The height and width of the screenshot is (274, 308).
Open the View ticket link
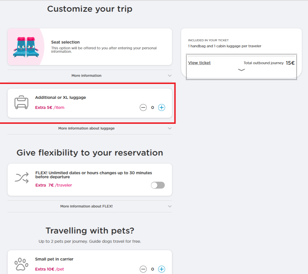coord(199,63)
